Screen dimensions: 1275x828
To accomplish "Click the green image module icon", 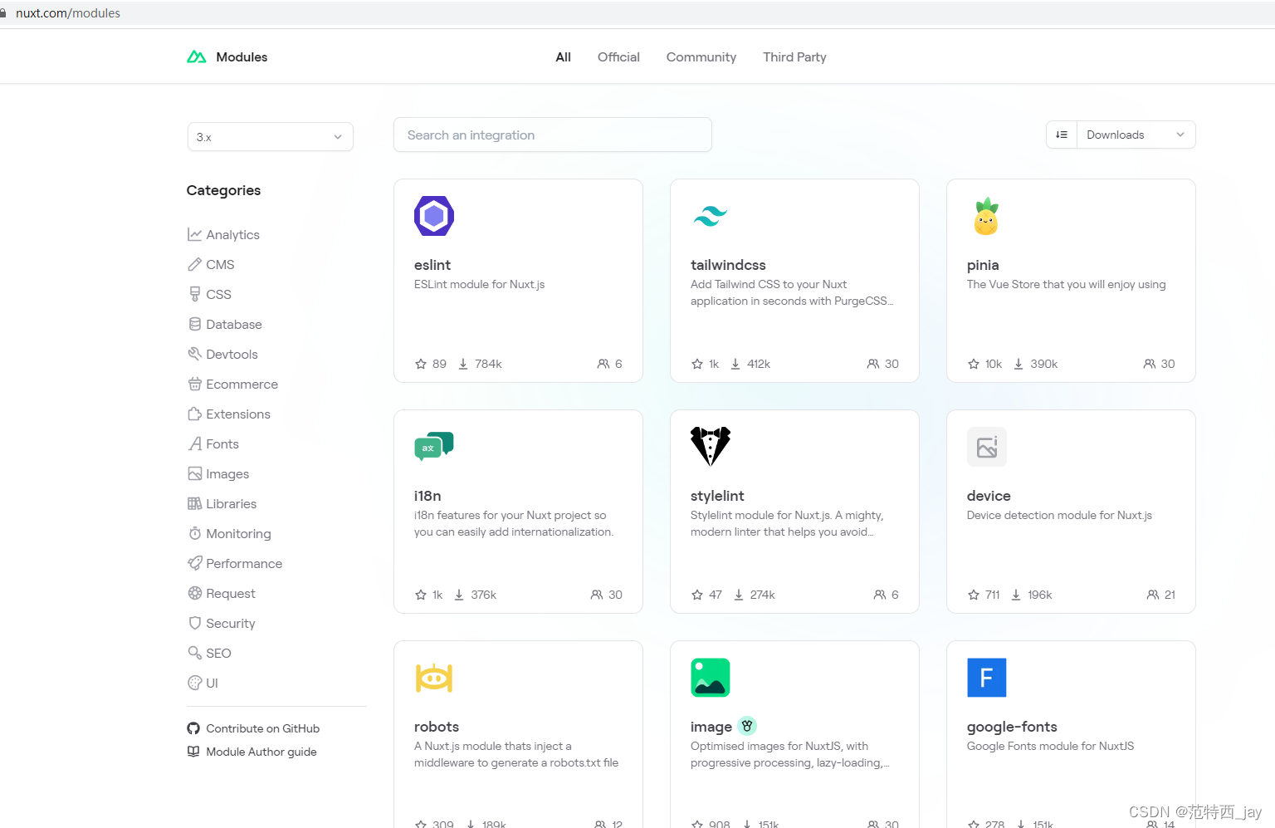I will click(710, 678).
